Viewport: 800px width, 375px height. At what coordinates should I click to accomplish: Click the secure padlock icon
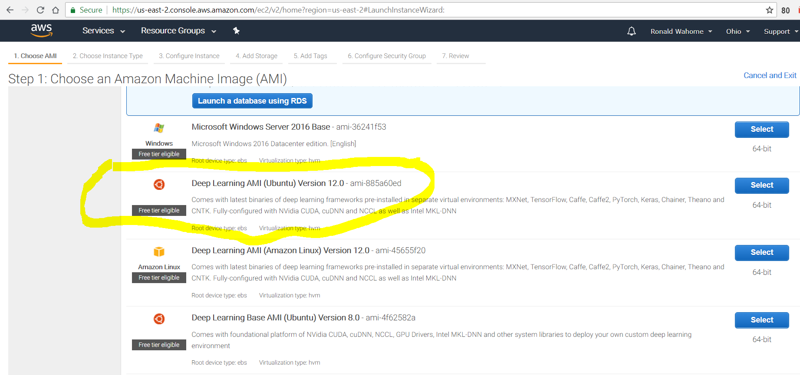[73, 10]
